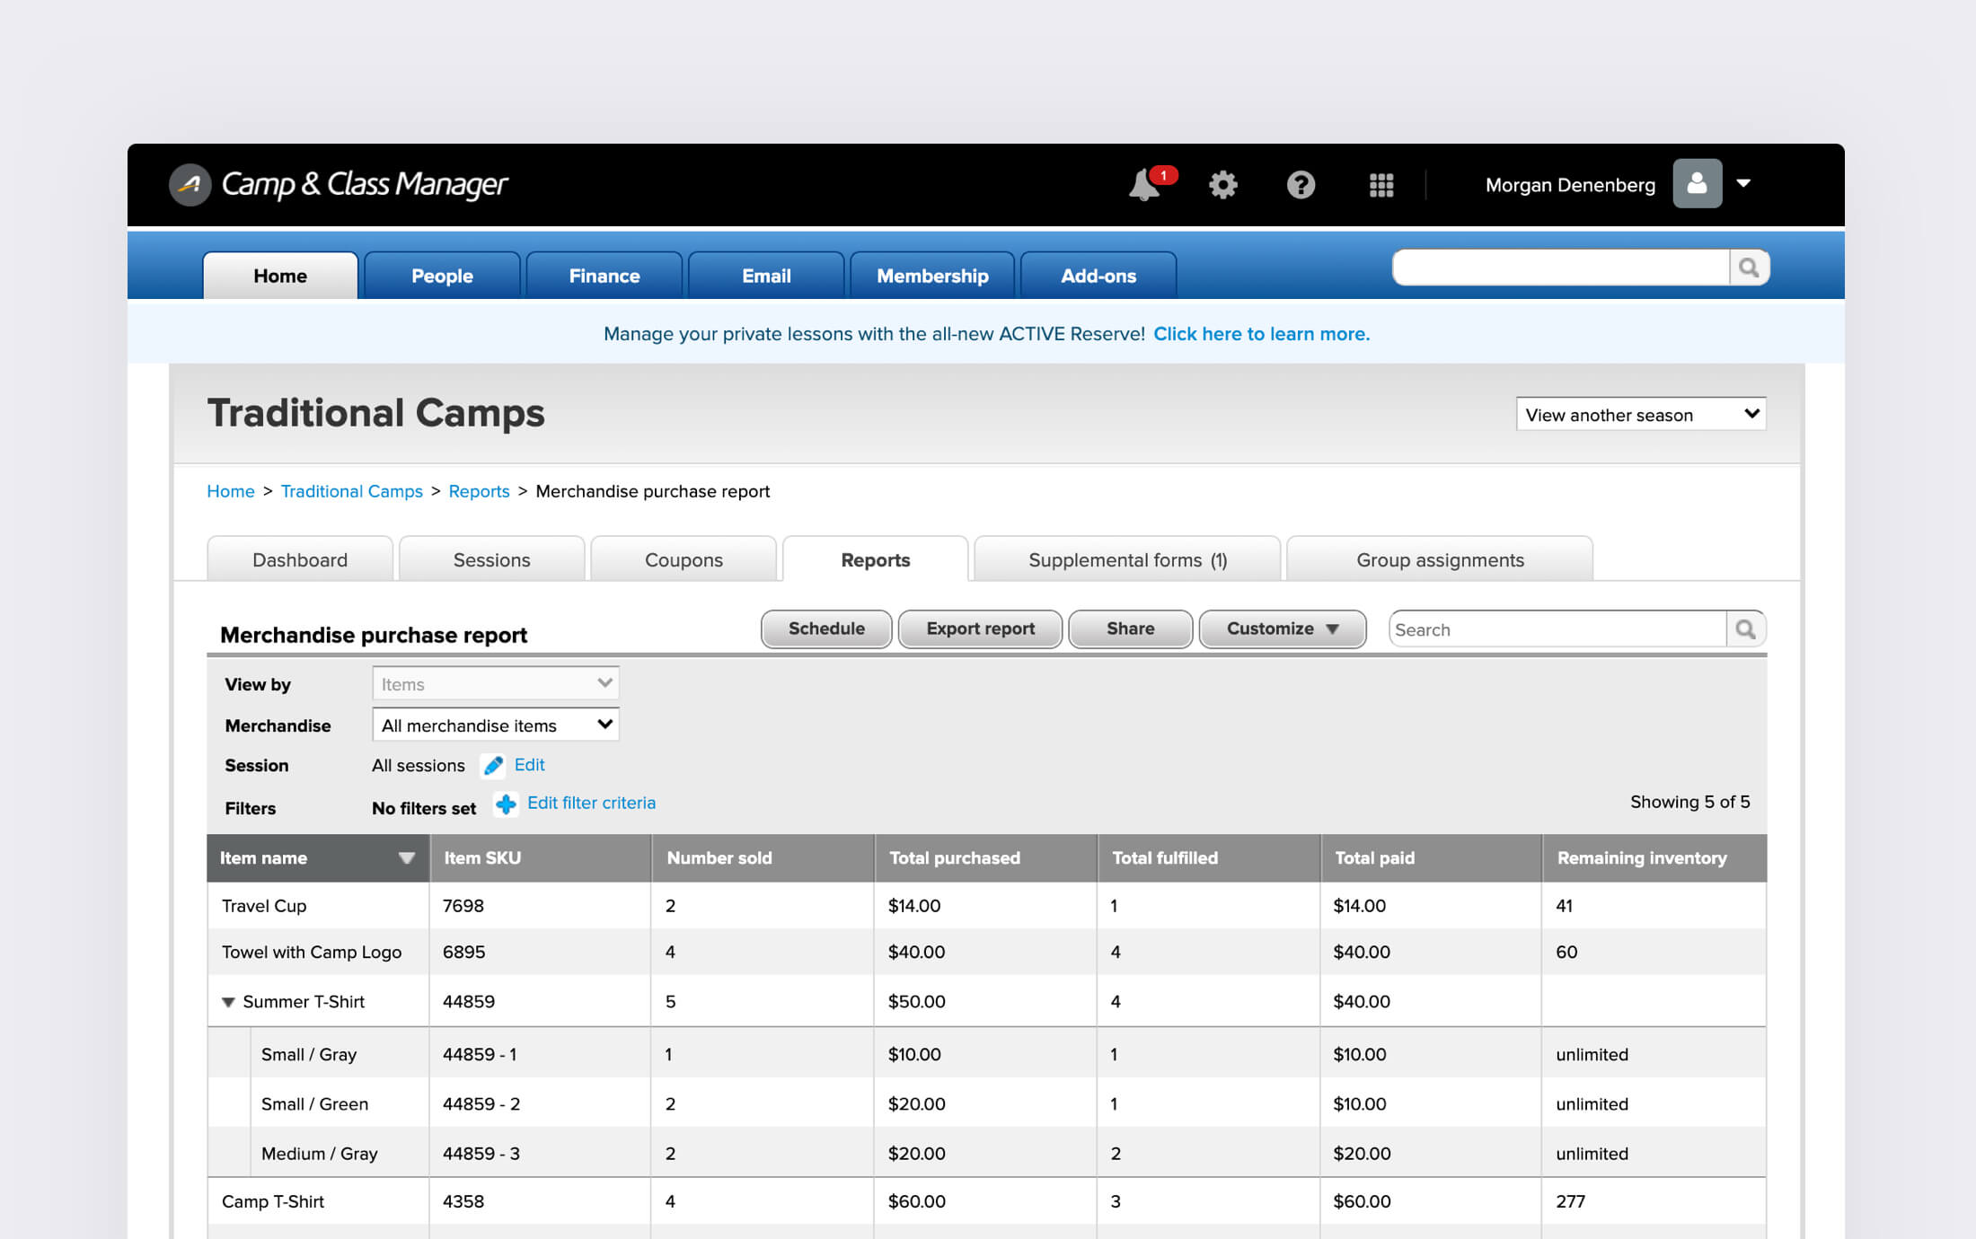
Task: Sort by the Item name column arrow
Action: click(406, 858)
